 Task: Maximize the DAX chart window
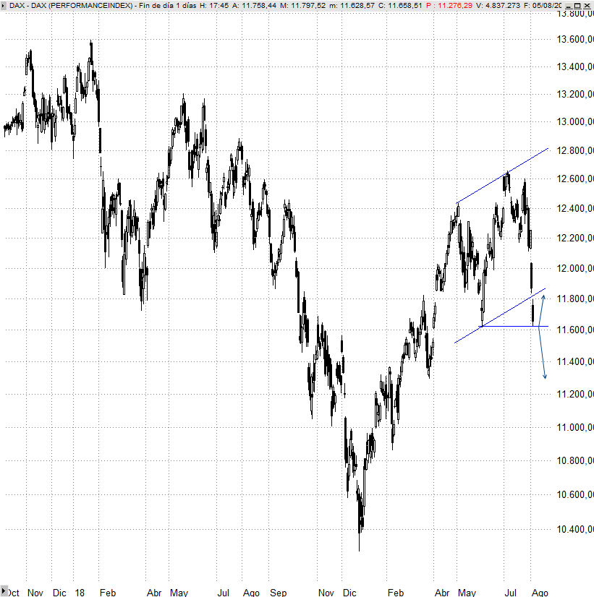point(577,6)
